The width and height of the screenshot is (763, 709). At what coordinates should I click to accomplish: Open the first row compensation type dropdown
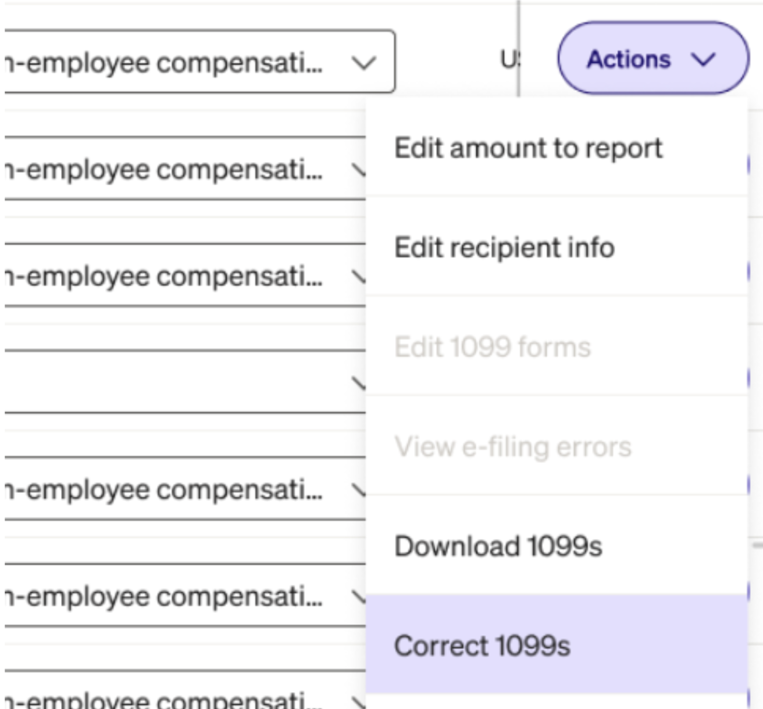point(174,62)
